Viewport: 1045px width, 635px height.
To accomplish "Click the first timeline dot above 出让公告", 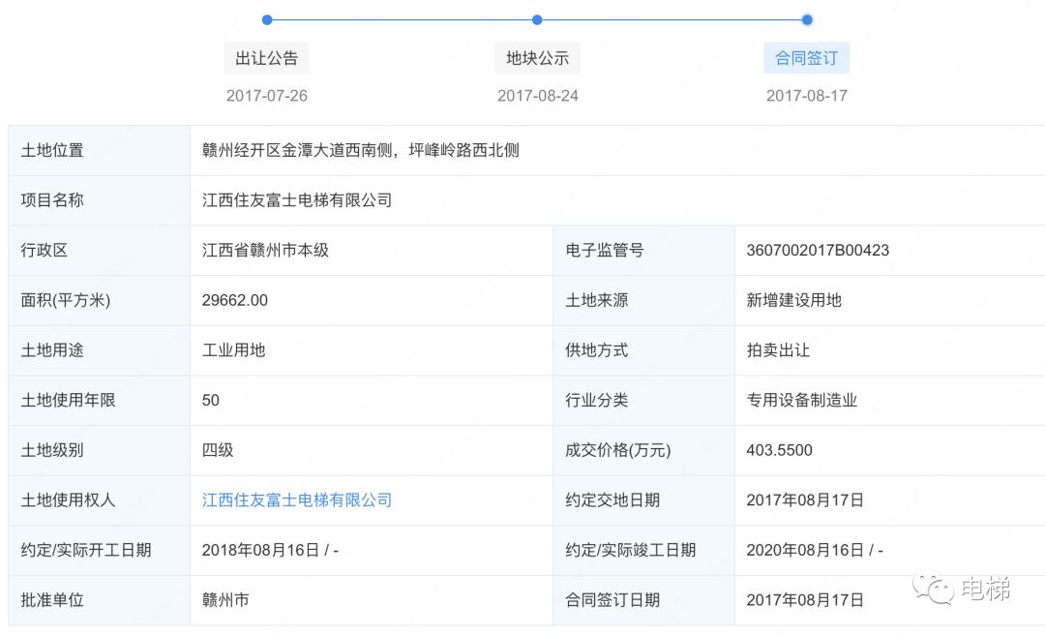I will click(x=266, y=19).
